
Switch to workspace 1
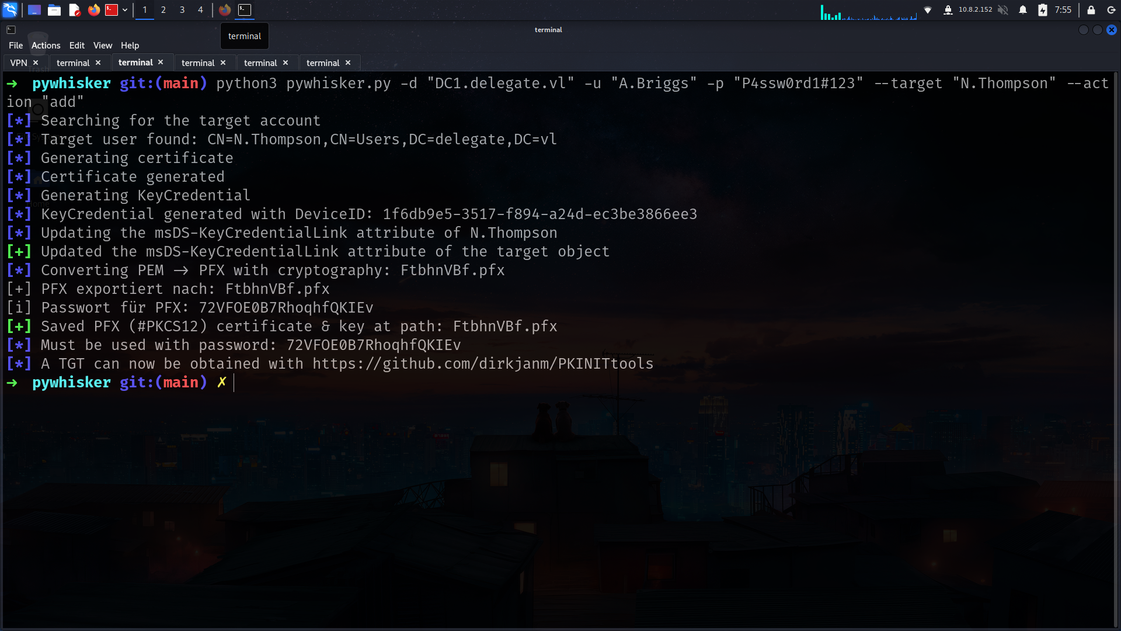click(145, 10)
